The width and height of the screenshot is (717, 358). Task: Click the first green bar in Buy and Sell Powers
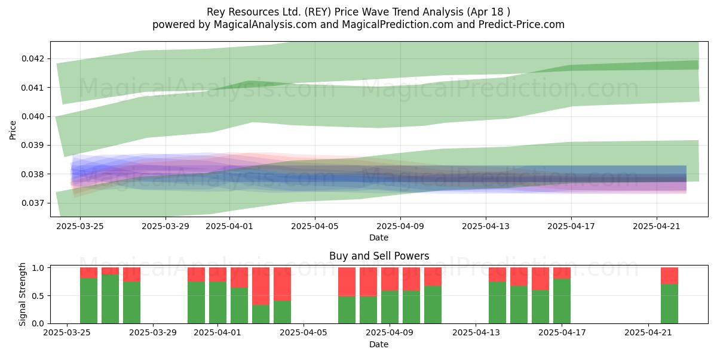pyautogui.click(x=88, y=301)
